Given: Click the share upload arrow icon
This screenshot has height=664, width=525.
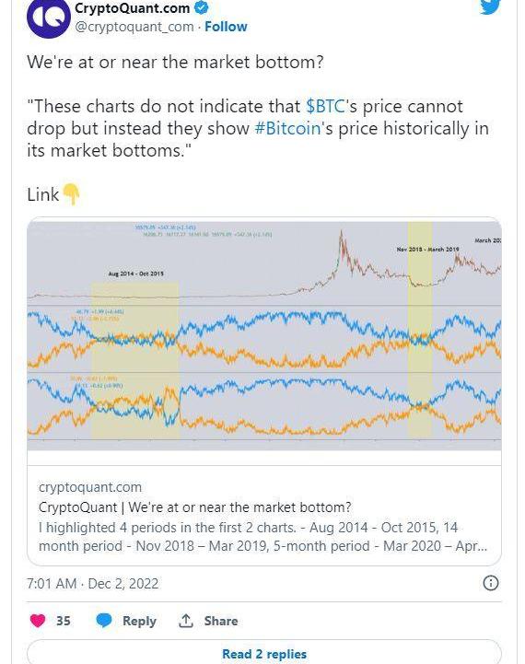Looking at the screenshot, I should click(x=185, y=621).
